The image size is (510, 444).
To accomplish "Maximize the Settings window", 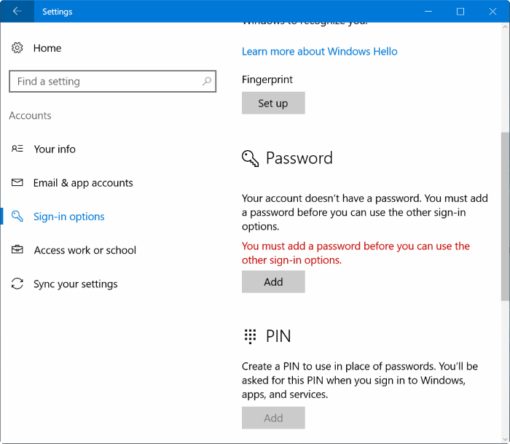I will [460, 12].
